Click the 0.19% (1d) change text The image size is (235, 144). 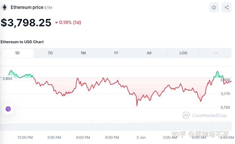pyautogui.click(x=70, y=22)
